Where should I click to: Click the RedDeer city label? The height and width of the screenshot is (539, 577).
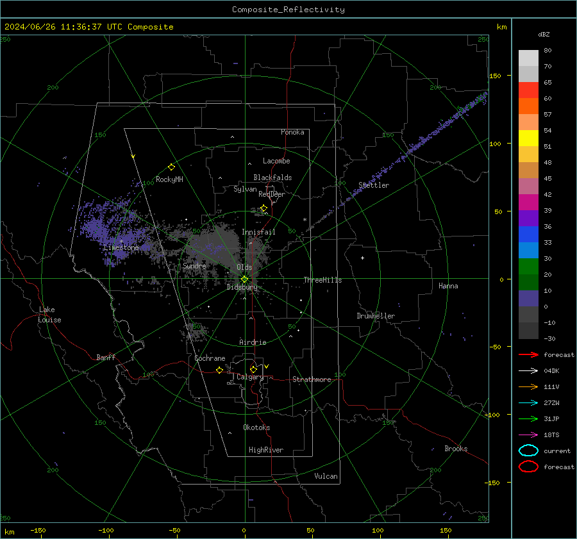tap(272, 194)
